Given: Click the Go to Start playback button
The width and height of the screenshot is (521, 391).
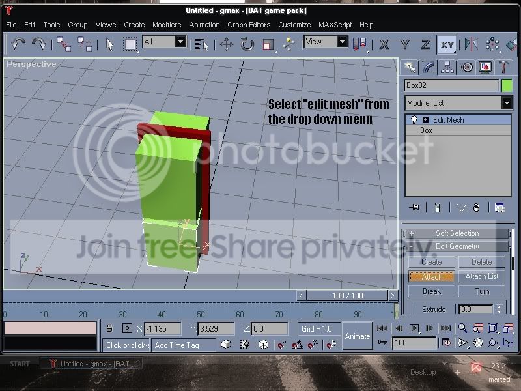Looking at the screenshot, I should pyautogui.click(x=382, y=328).
